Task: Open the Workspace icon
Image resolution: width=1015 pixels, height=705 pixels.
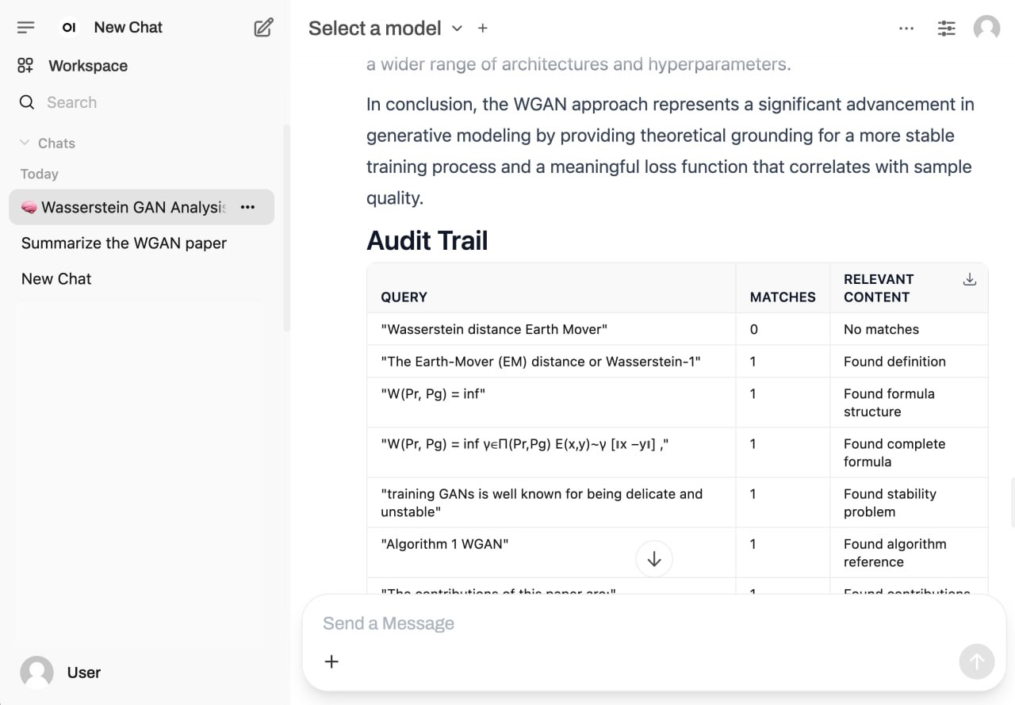Action: click(26, 66)
